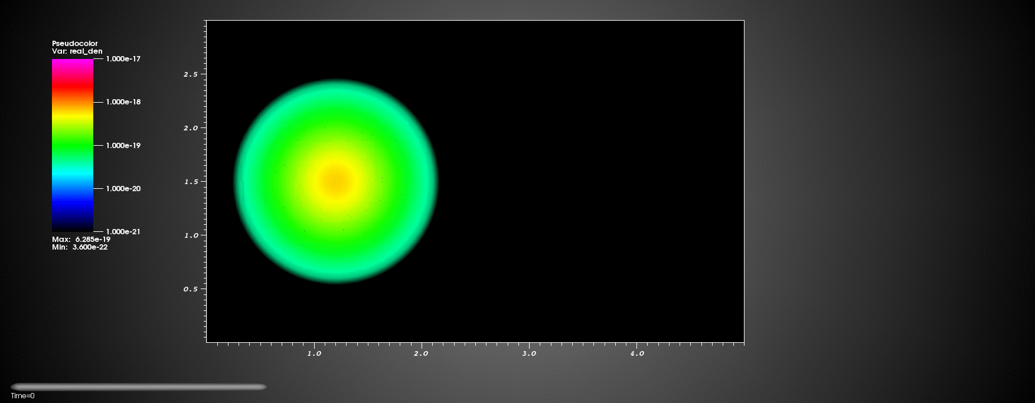Image resolution: width=1035 pixels, height=403 pixels.
Task: Click the 1.000e-19 legend tick label
Action: click(x=123, y=145)
